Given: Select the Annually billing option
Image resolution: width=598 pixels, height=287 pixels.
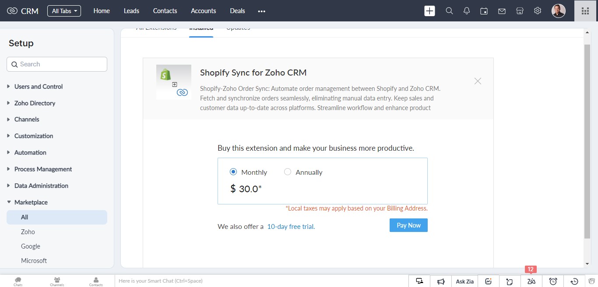Looking at the screenshot, I should point(288,172).
